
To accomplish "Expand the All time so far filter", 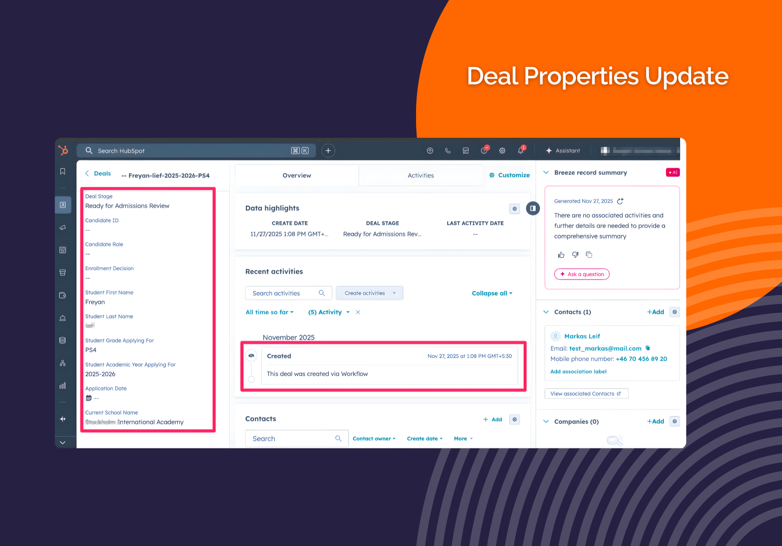I will pos(269,312).
